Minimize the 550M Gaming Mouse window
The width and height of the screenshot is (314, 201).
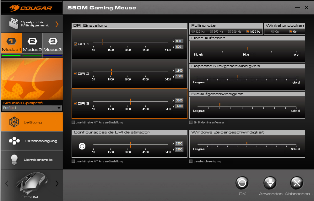(x=297, y=8)
